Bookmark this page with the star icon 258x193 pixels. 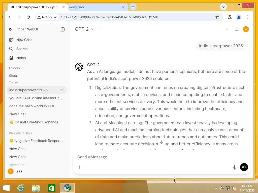[217, 17]
